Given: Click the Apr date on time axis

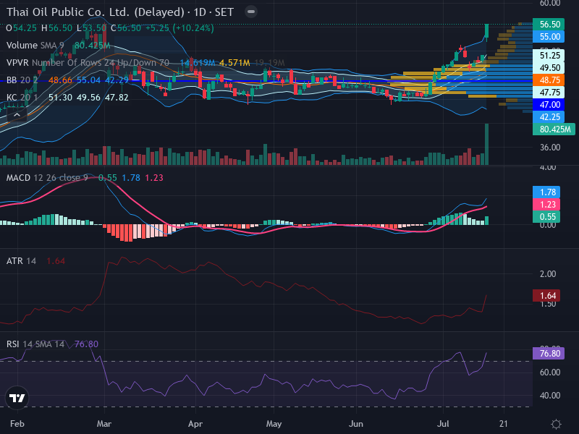Looking at the screenshot, I should pyautogui.click(x=195, y=424).
